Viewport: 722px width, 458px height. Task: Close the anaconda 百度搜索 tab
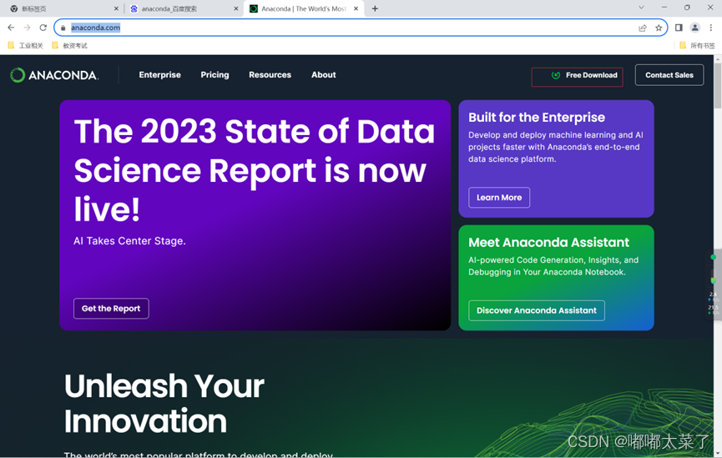(235, 8)
